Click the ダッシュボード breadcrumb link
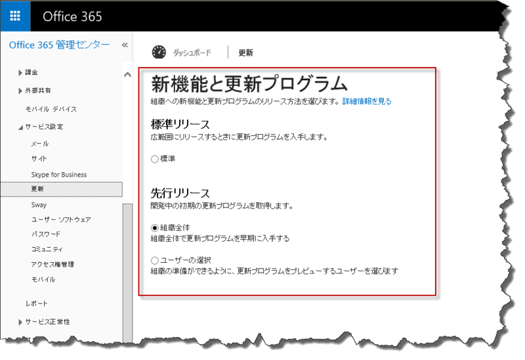The height and width of the screenshot is (360, 525). (192, 53)
